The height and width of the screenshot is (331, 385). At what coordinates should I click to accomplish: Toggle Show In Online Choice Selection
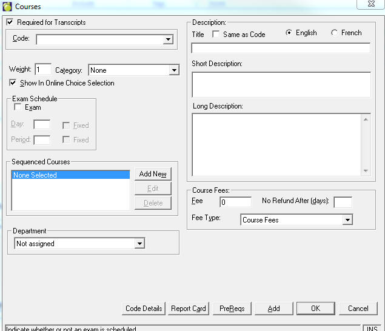tap(13, 83)
